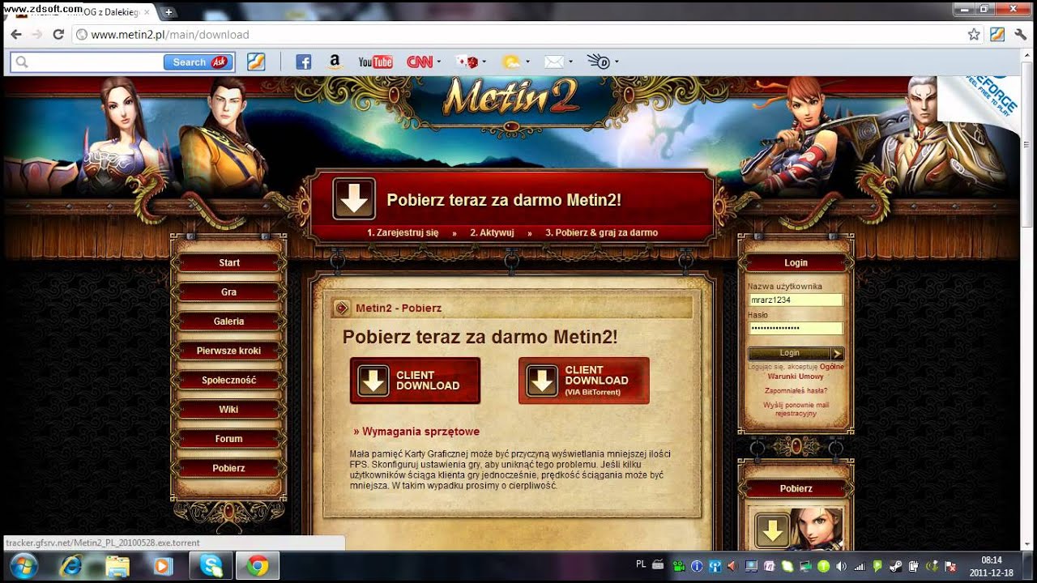Click the green camera recorder tray icon
The width and height of the screenshot is (1037, 583).
click(679, 566)
